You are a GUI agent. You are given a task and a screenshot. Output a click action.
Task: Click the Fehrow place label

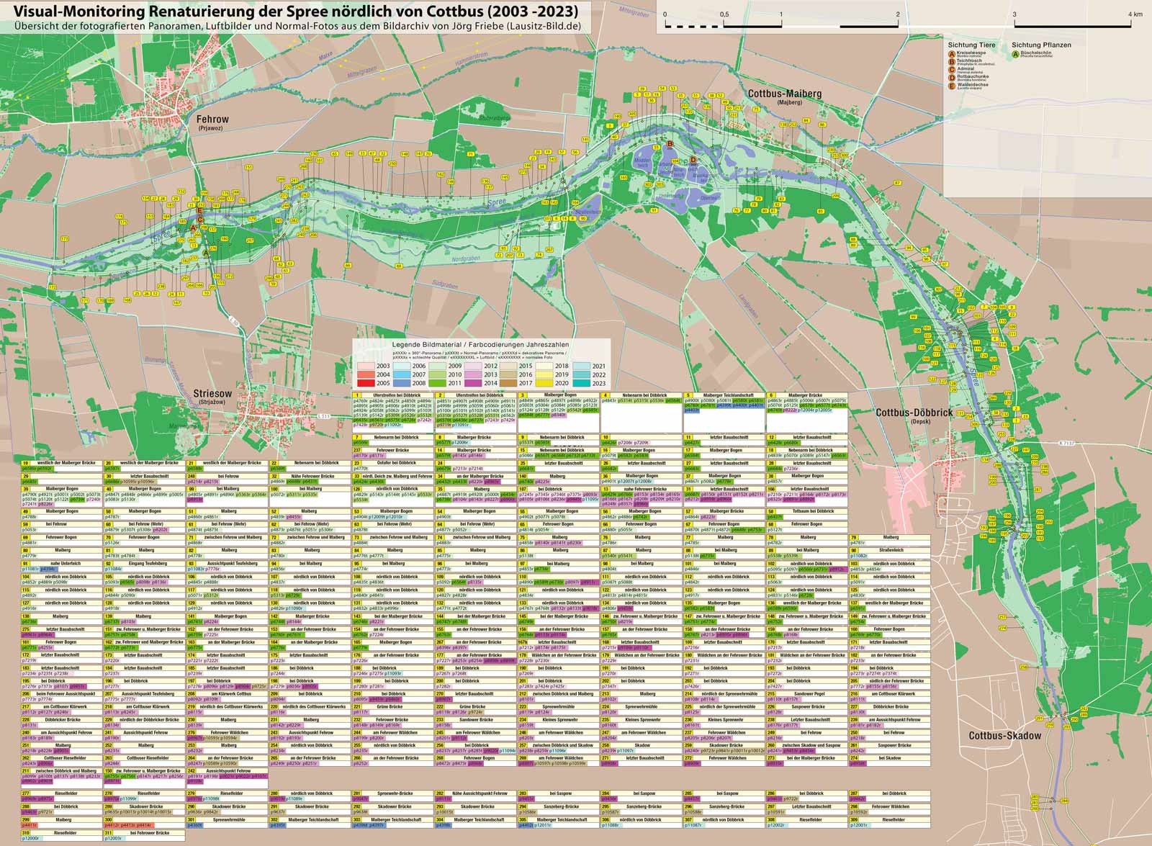(x=213, y=120)
